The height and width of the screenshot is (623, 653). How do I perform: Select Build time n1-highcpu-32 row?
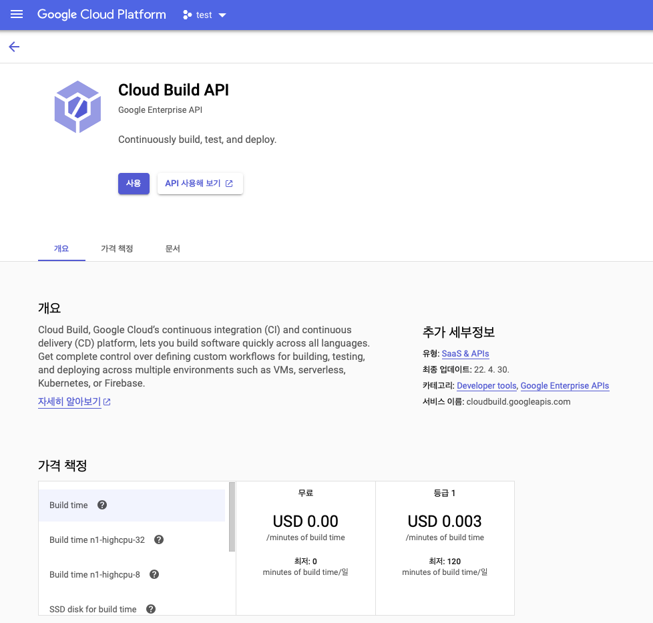(x=132, y=540)
